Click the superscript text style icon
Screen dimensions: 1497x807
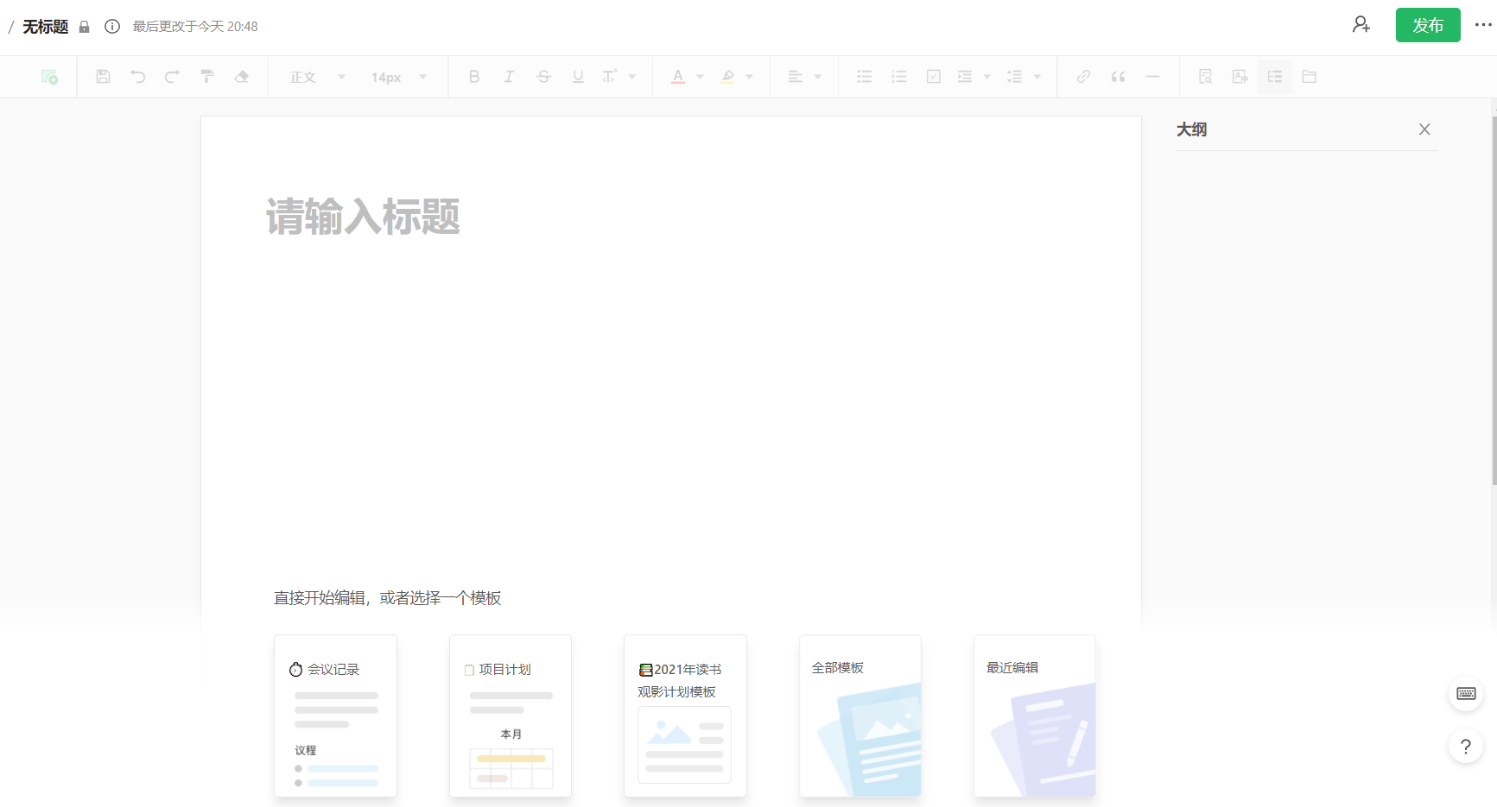point(609,77)
